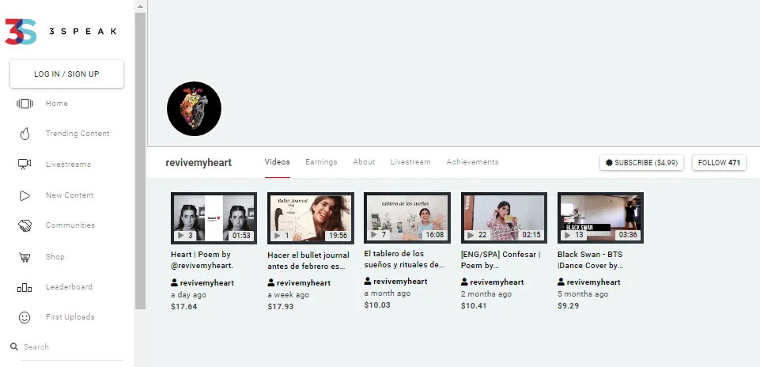The height and width of the screenshot is (367, 760).
Task: Click revivemyheart author under Black Swan video
Action: pyautogui.click(x=594, y=282)
